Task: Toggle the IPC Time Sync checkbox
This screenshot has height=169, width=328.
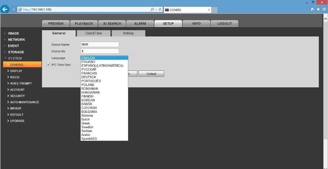Action: [49, 65]
